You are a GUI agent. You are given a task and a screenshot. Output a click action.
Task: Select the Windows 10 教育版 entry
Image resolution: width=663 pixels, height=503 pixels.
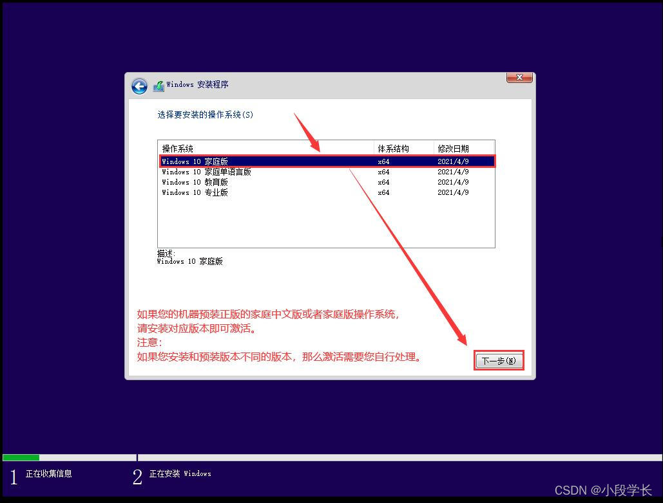(x=206, y=181)
